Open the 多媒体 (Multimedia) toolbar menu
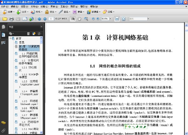188x135 pixels. (93, 12)
